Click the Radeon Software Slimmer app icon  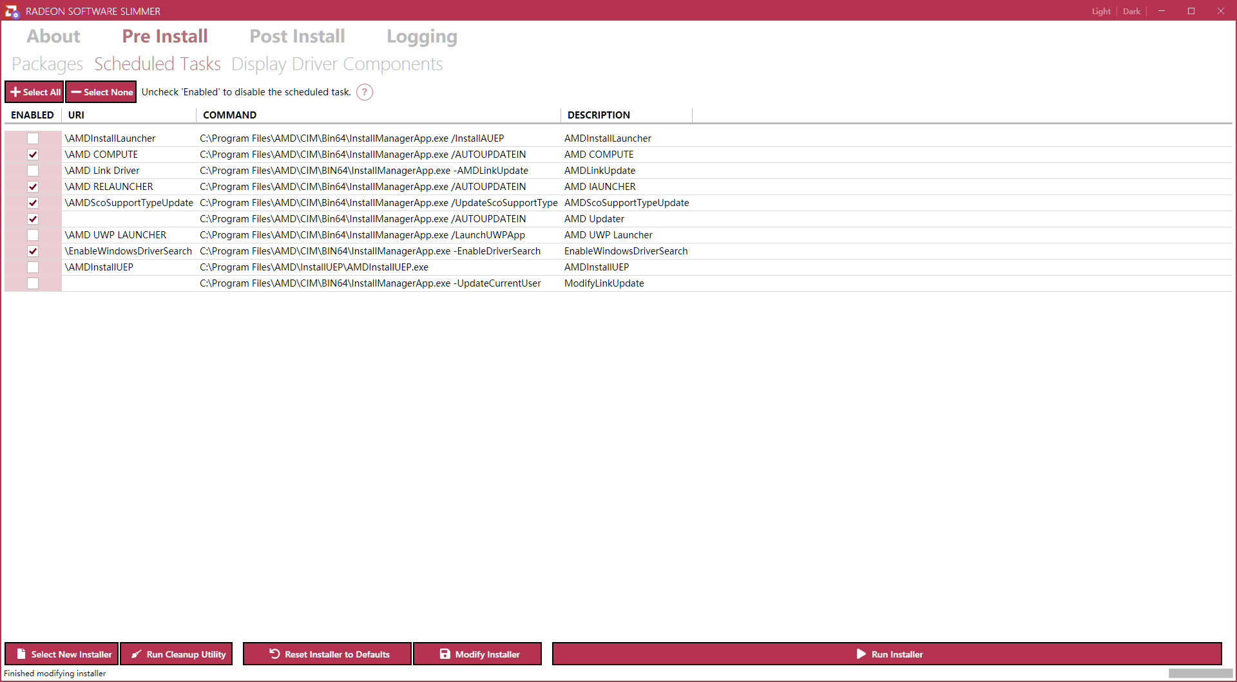click(x=12, y=11)
